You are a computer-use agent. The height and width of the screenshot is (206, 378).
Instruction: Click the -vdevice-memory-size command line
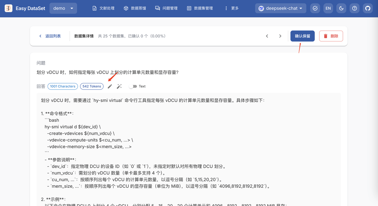click(x=89, y=146)
